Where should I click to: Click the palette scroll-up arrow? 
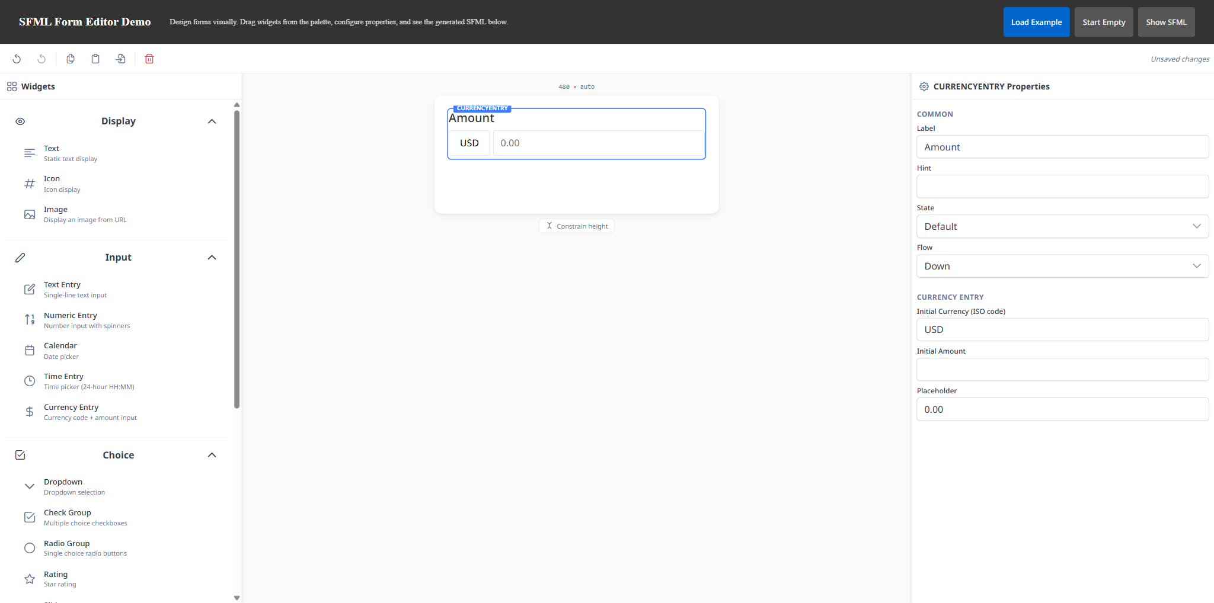237,105
